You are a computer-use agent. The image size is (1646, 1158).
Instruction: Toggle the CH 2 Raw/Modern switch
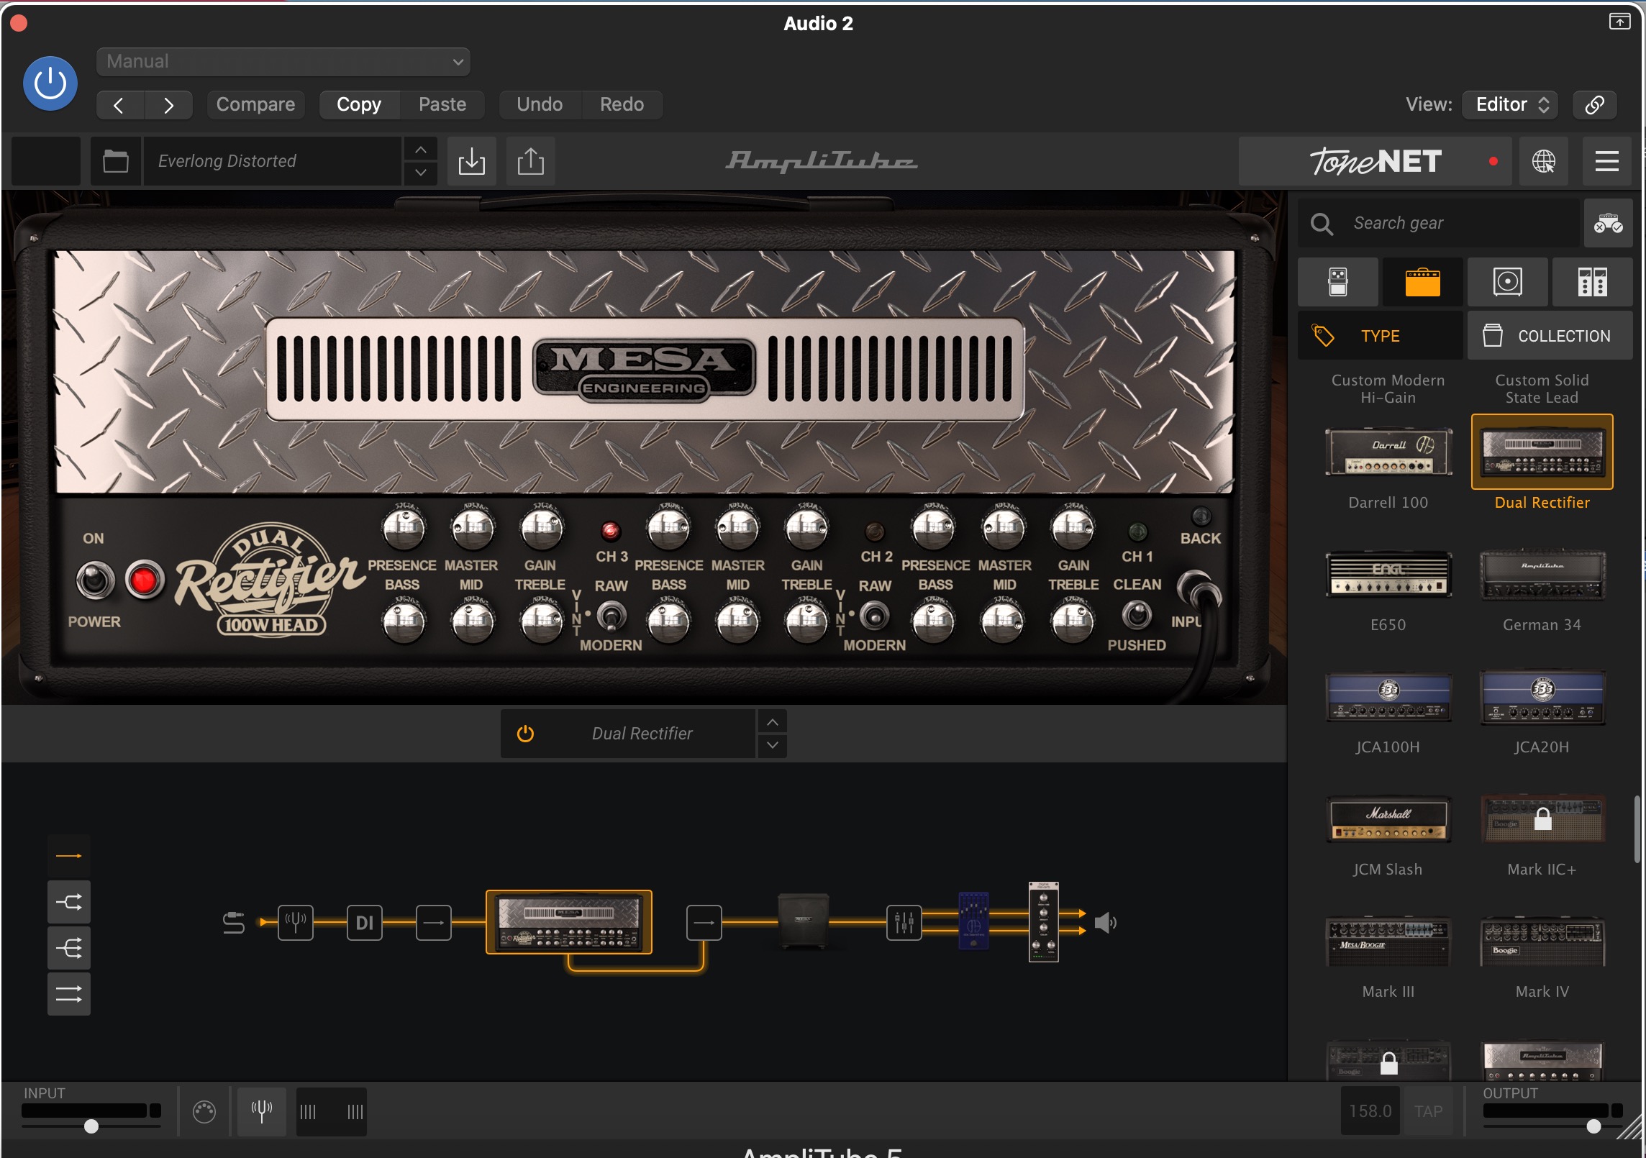pyautogui.click(x=875, y=616)
